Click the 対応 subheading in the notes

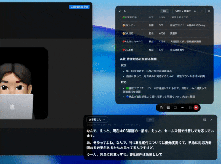[124, 82]
